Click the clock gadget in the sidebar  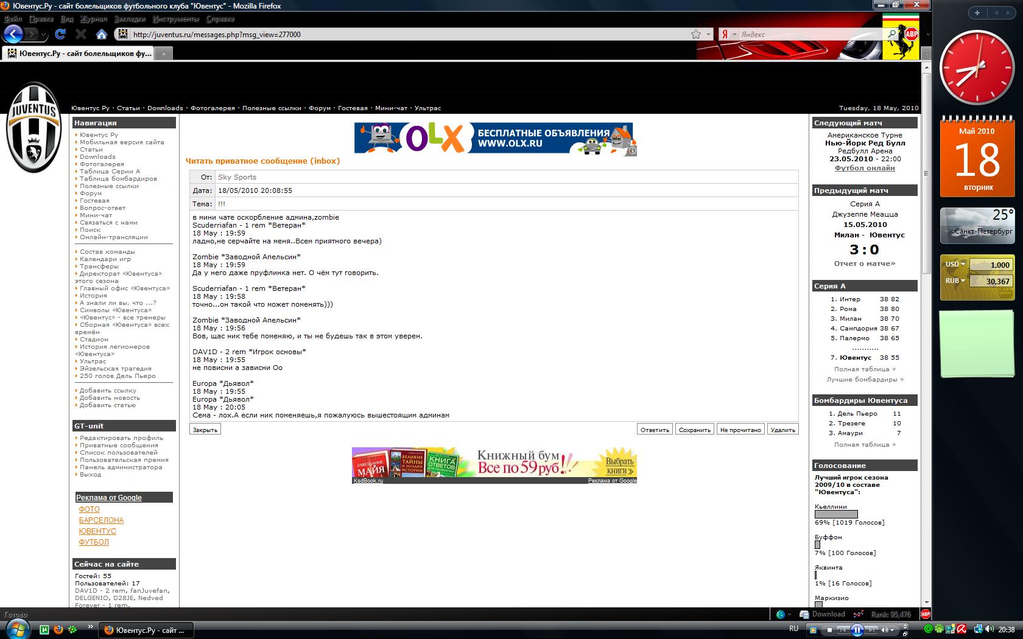click(976, 68)
